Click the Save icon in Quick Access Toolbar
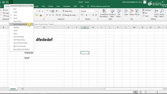167x94 pixels. coord(3,2)
